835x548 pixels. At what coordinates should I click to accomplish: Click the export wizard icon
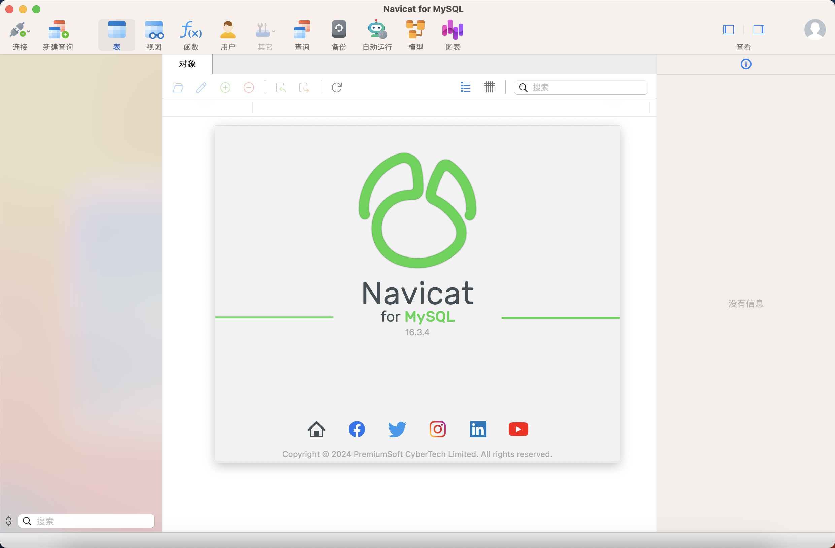304,88
